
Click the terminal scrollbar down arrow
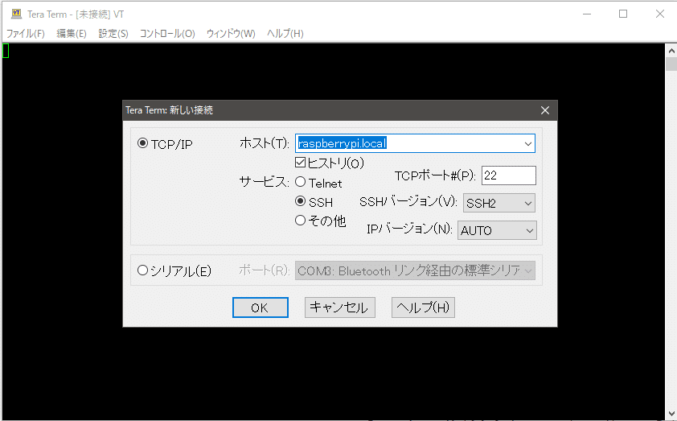(x=671, y=414)
